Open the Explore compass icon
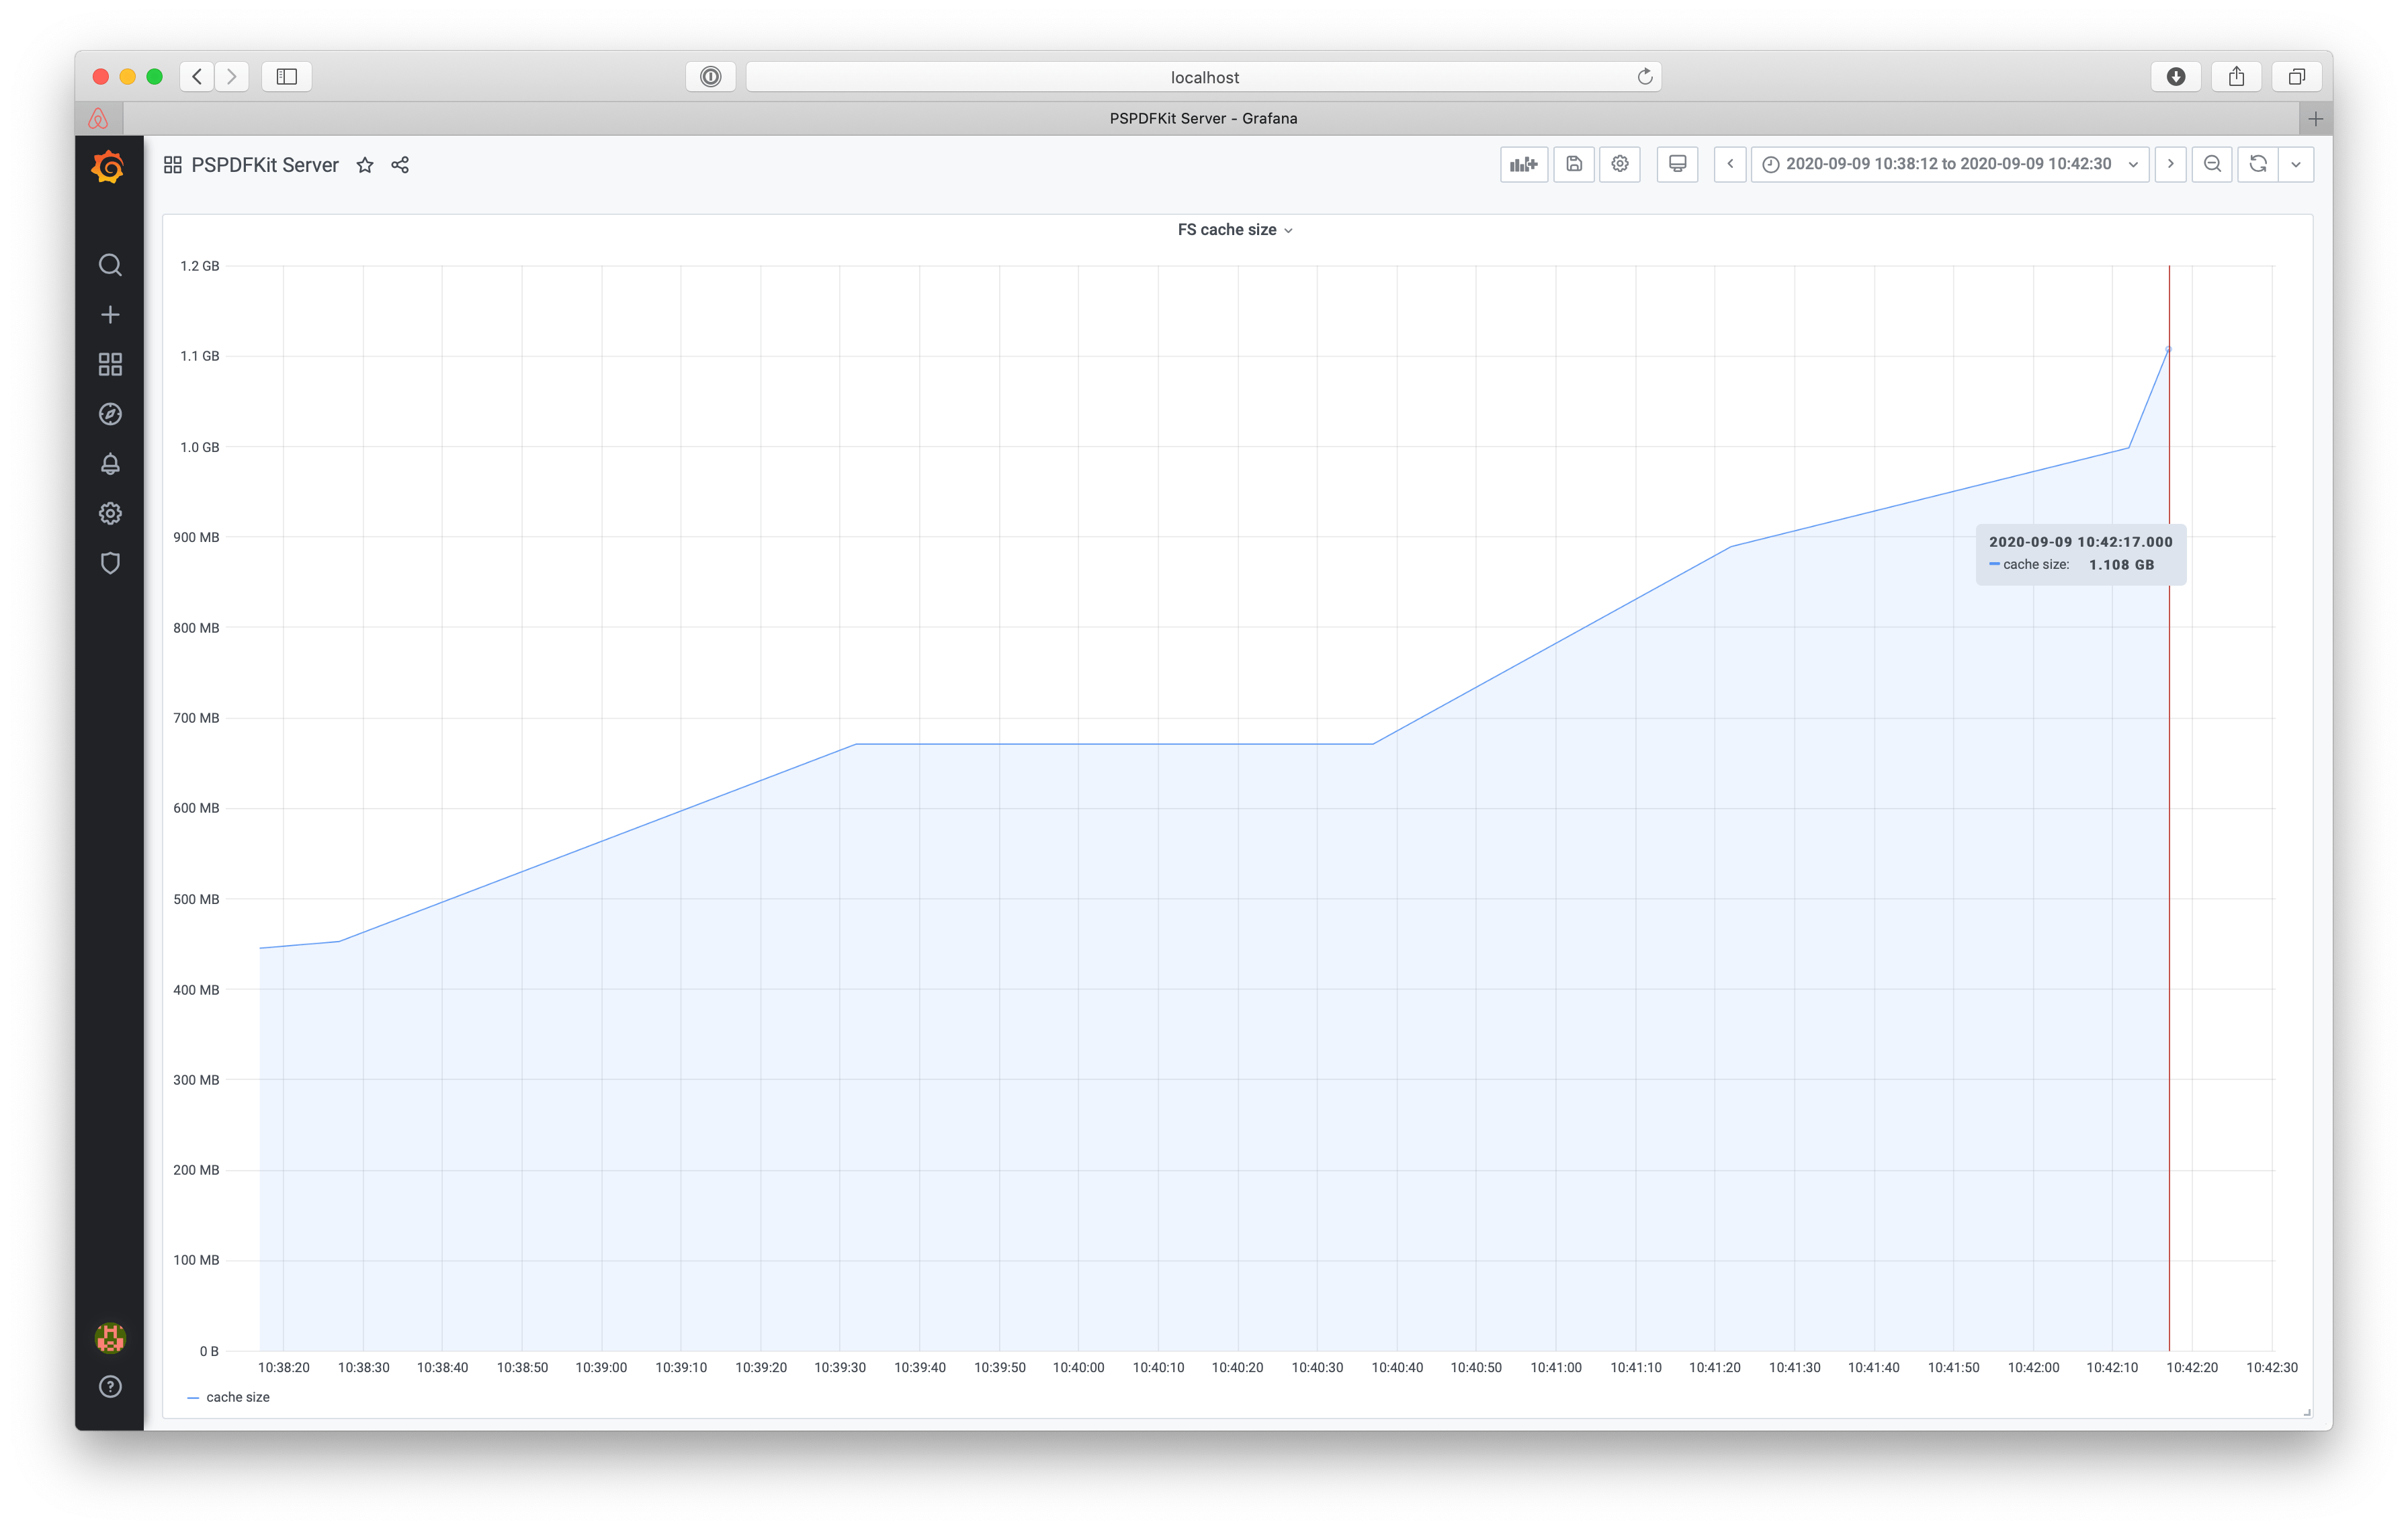 coord(109,414)
